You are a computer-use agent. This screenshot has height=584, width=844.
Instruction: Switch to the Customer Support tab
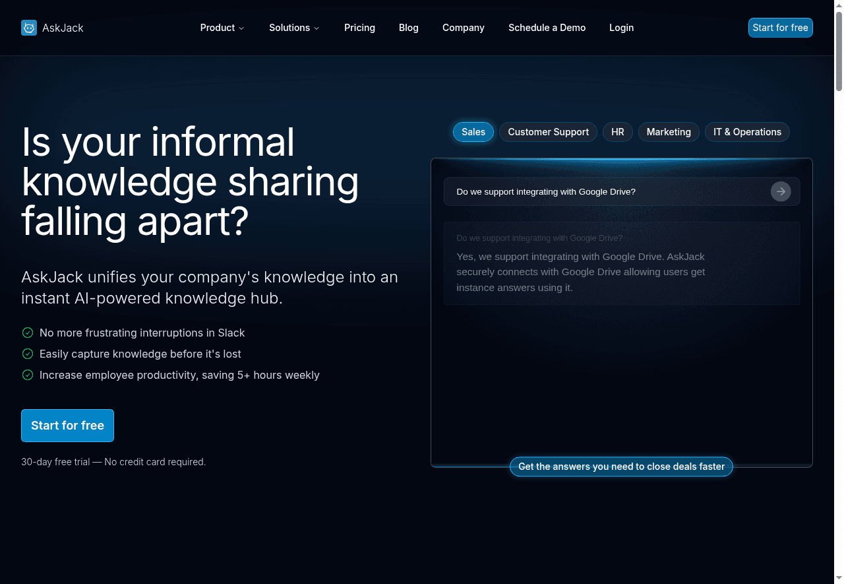pyautogui.click(x=548, y=132)
